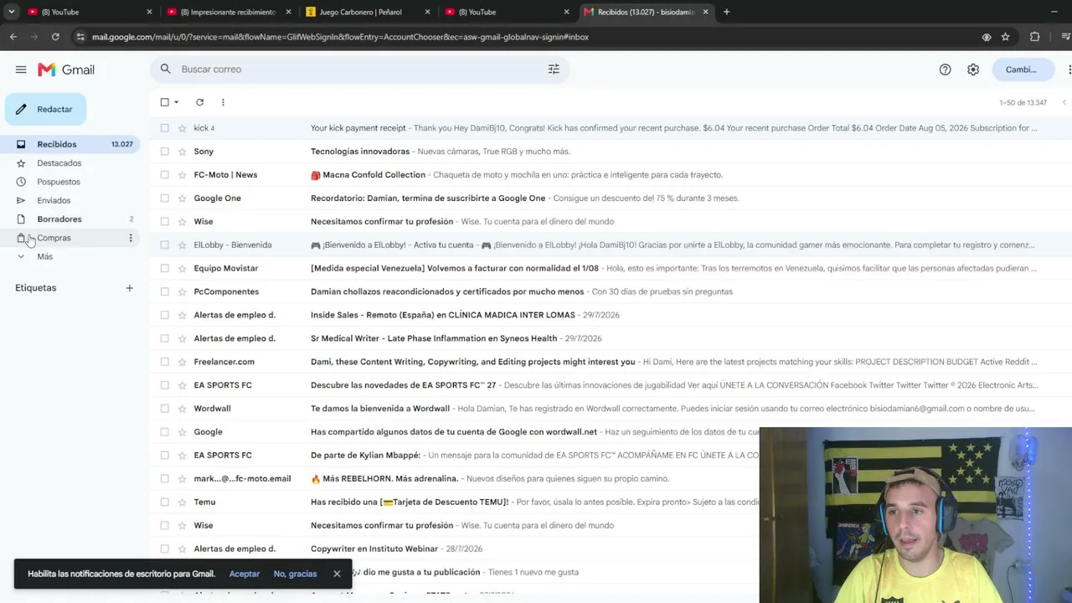
Task: Reload the page in Chrome
Action: [x=55, y=37]
